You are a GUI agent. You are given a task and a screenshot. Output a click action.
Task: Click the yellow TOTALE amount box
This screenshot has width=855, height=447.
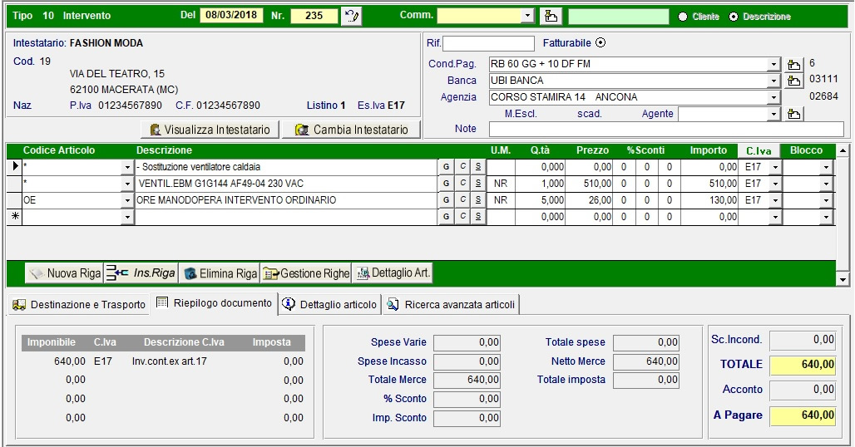pos(803,365)
